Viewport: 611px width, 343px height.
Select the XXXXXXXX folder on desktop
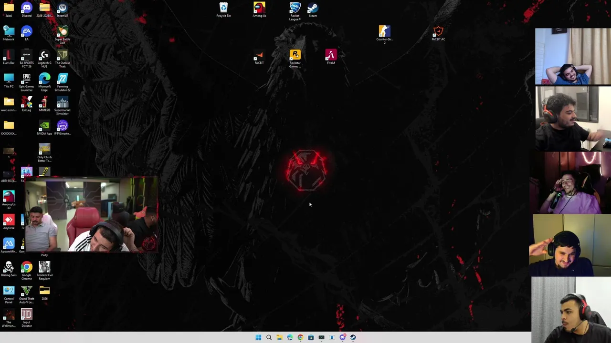9,127
